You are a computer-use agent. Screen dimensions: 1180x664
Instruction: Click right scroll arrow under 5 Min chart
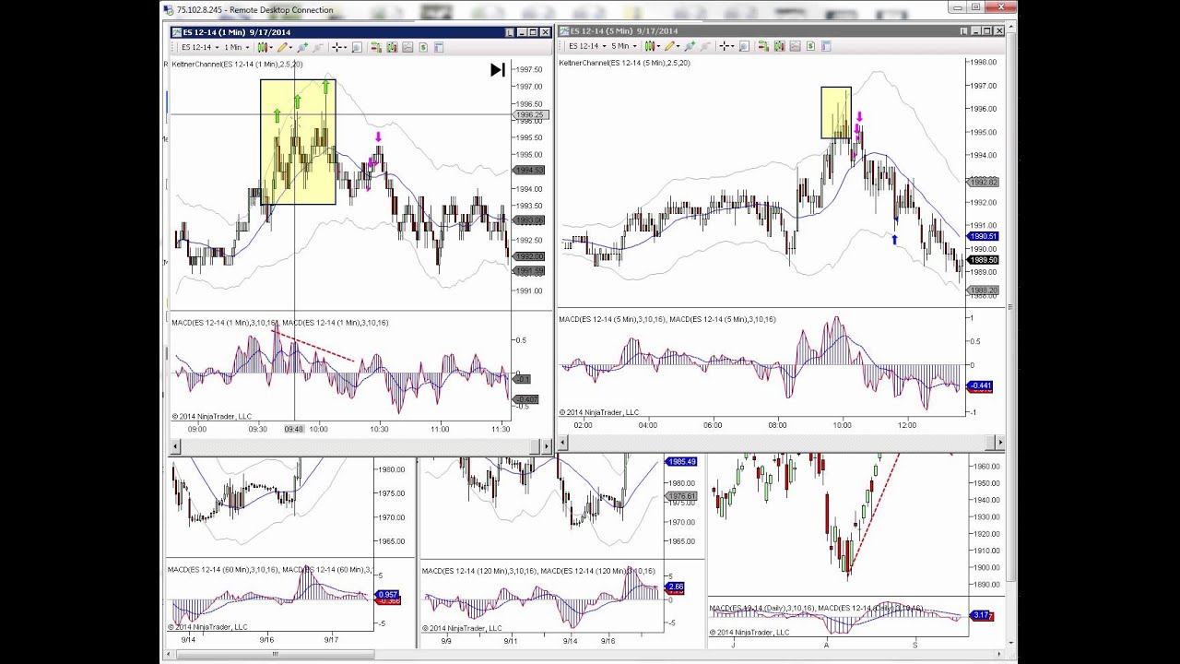tap(1000, 443)
